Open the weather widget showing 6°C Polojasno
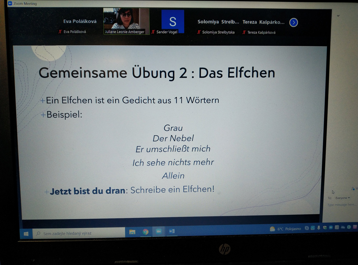 pos(286,229)
